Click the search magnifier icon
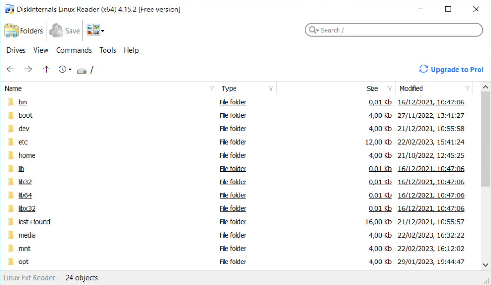 pos(314,30)
